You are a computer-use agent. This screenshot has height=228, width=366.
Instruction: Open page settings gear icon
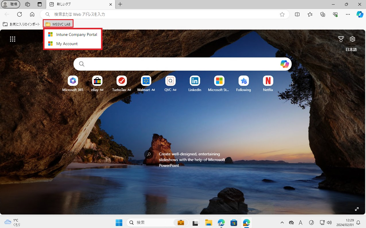[353, 39]
